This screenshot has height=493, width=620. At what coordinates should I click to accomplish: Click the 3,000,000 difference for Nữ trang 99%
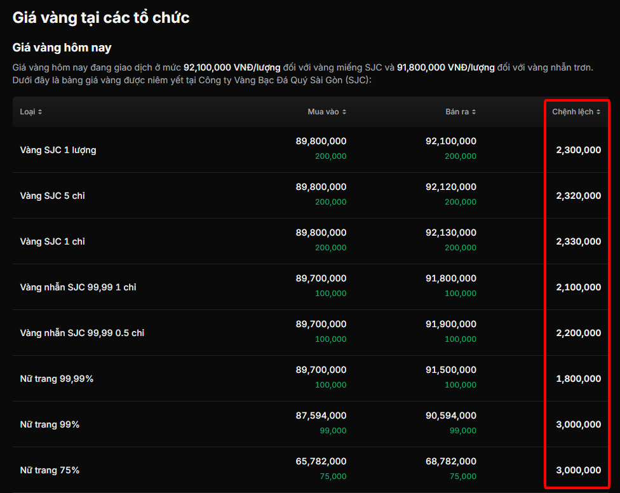pyautogui.click(x=579, y=424)
